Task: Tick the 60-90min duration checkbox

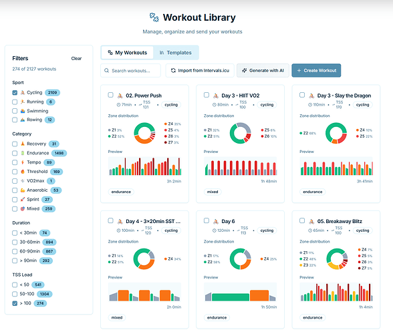Action: coord(15,251)
